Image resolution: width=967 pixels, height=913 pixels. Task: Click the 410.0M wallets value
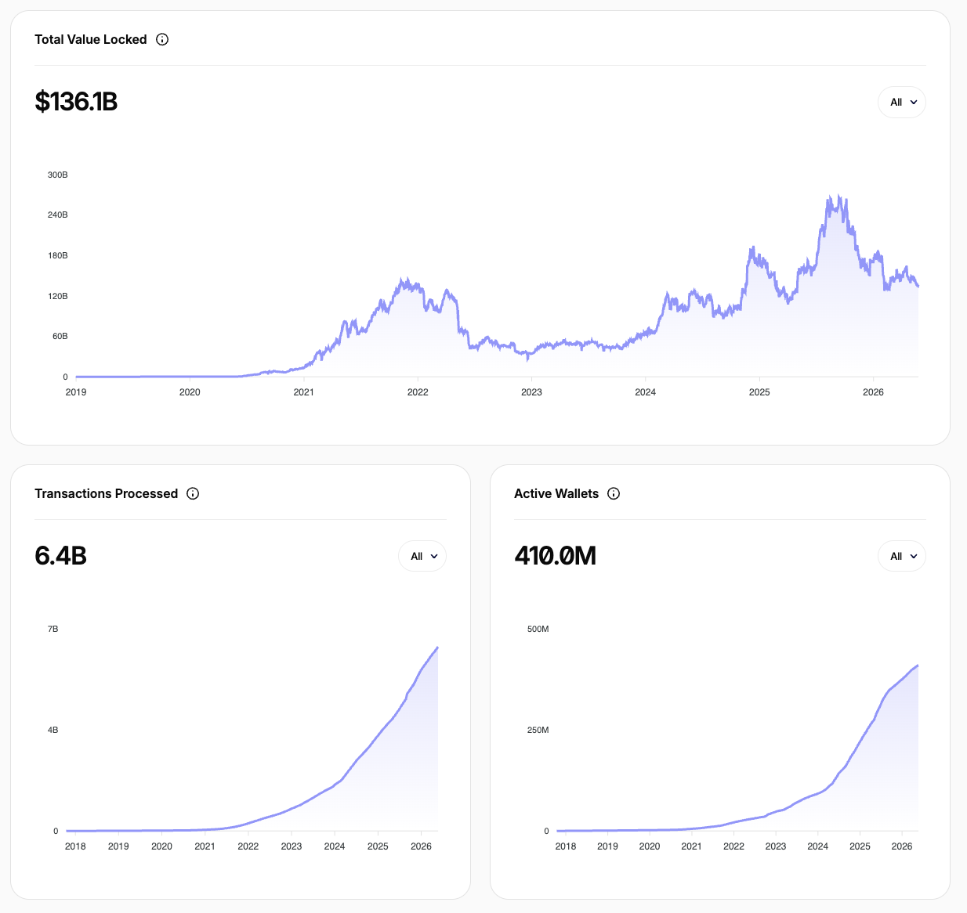[x=555, y=556]
